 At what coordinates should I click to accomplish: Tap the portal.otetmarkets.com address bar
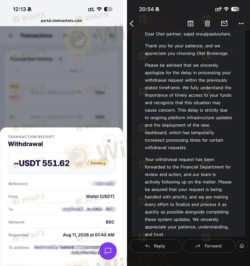[61, 21]
